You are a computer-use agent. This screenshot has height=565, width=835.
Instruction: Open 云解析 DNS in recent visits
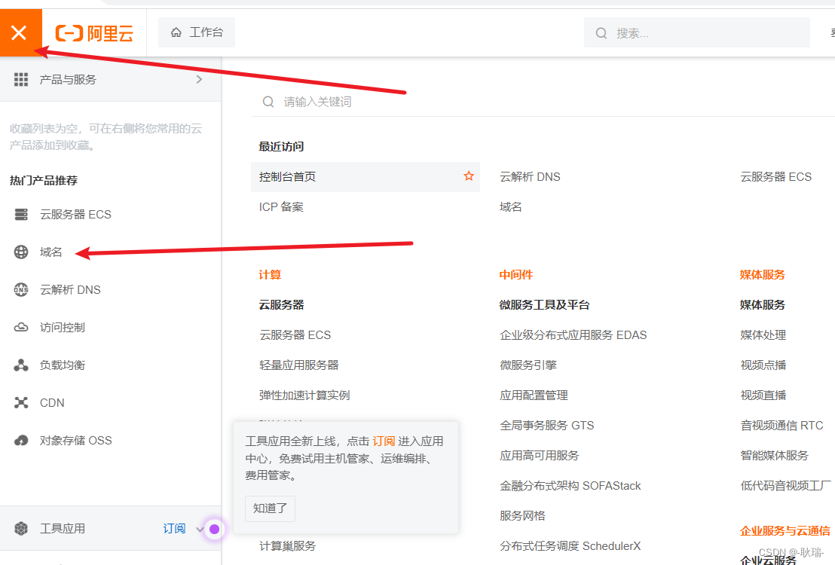point(530,177)
